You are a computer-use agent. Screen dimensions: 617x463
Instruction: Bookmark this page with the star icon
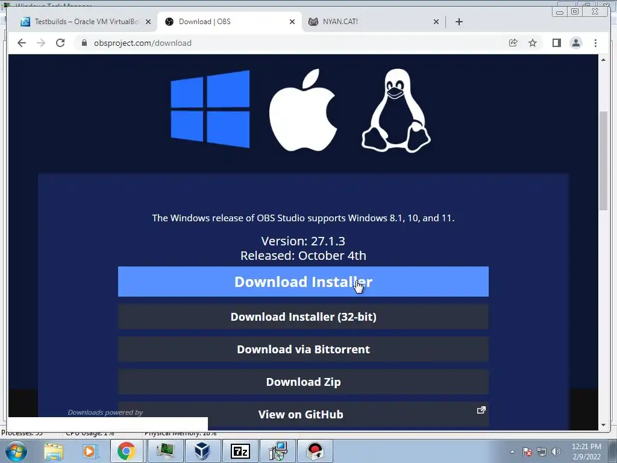pos(533,43)
